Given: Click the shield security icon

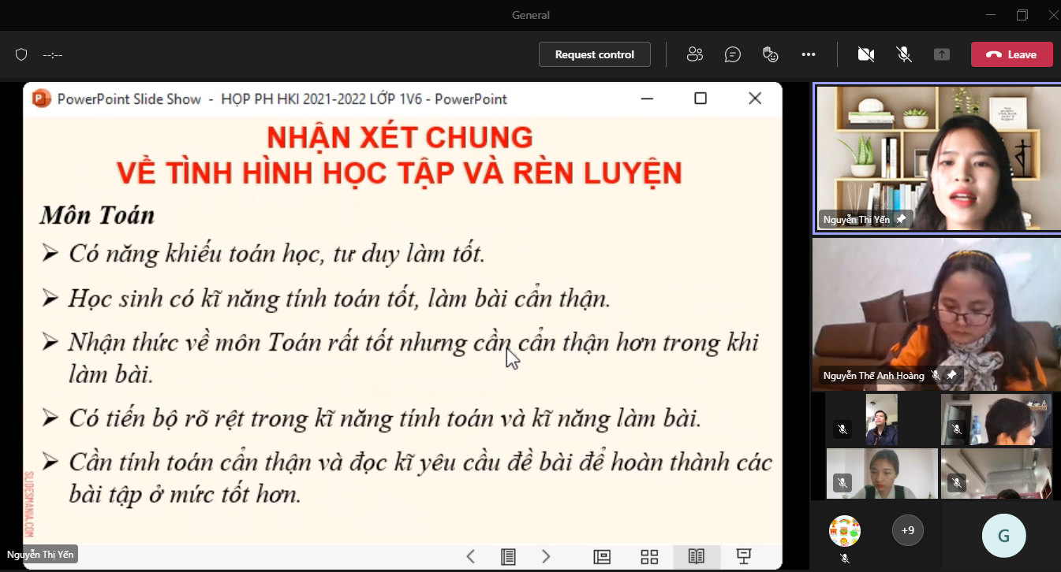Looking at the screenshot, I should tap(21, 54).
